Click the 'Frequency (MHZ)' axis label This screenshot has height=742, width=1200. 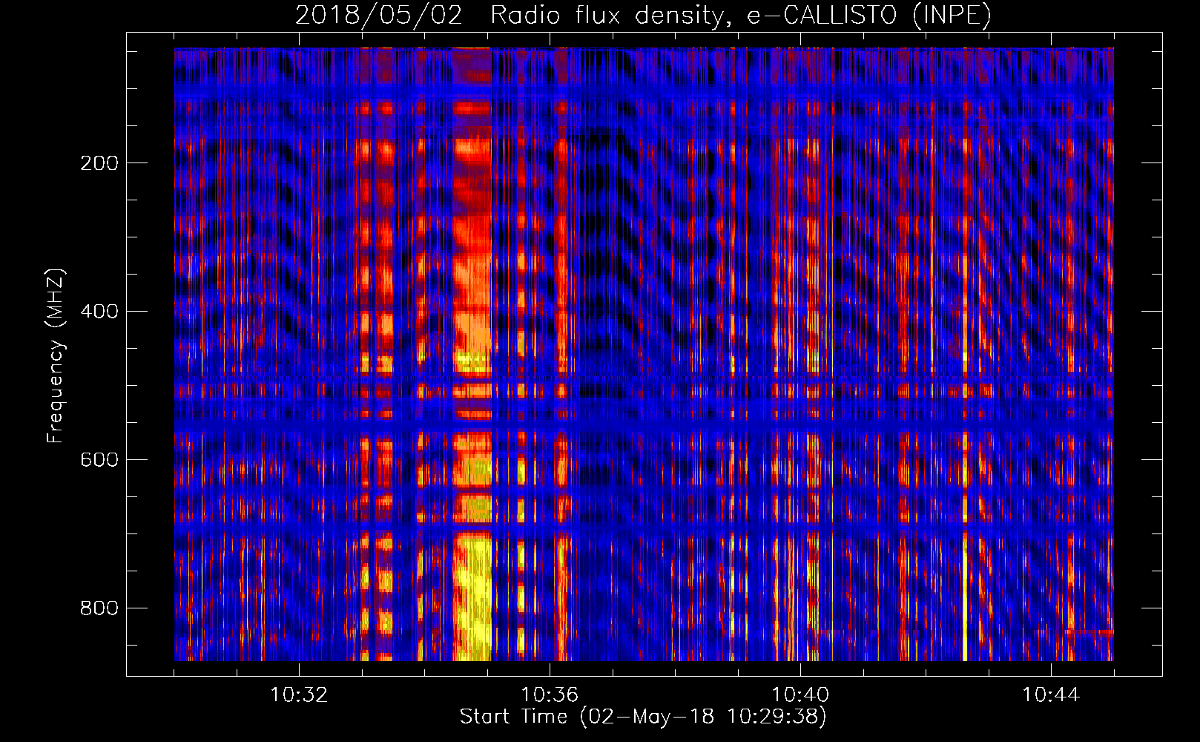[x=56, y=356]
